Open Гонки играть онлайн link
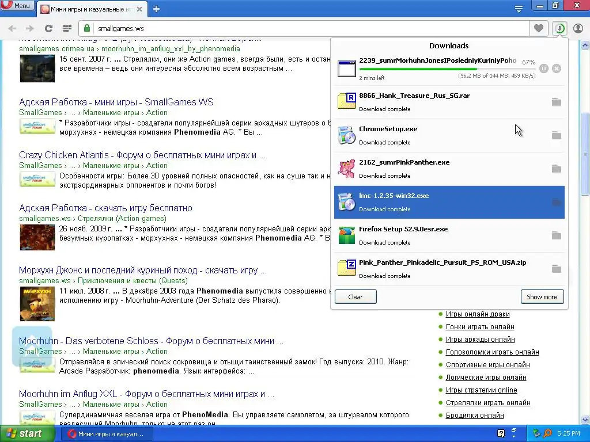Screen dimensions: 590x442 [x=480, y=327]
